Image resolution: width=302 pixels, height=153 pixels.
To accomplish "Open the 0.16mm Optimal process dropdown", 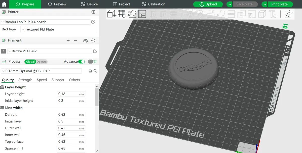I will [x=42, y=71].
